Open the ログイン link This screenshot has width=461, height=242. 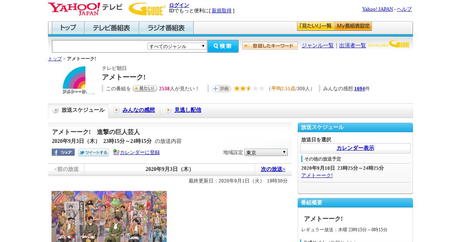click(179, 5)
